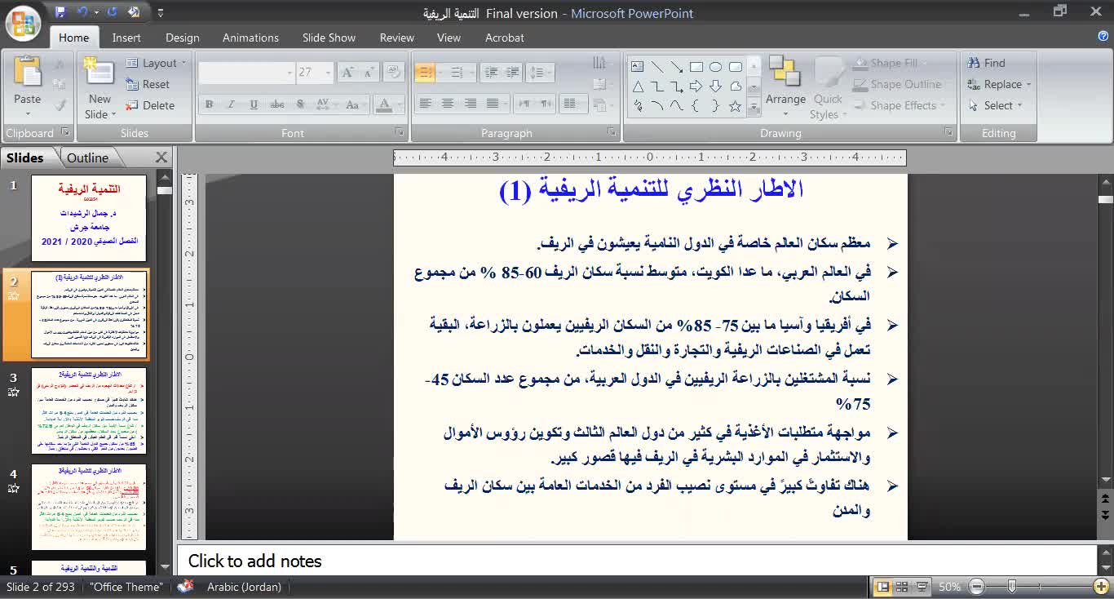Click the Find button
Viewport: 1114px width, 599px height.
[985, 63]
